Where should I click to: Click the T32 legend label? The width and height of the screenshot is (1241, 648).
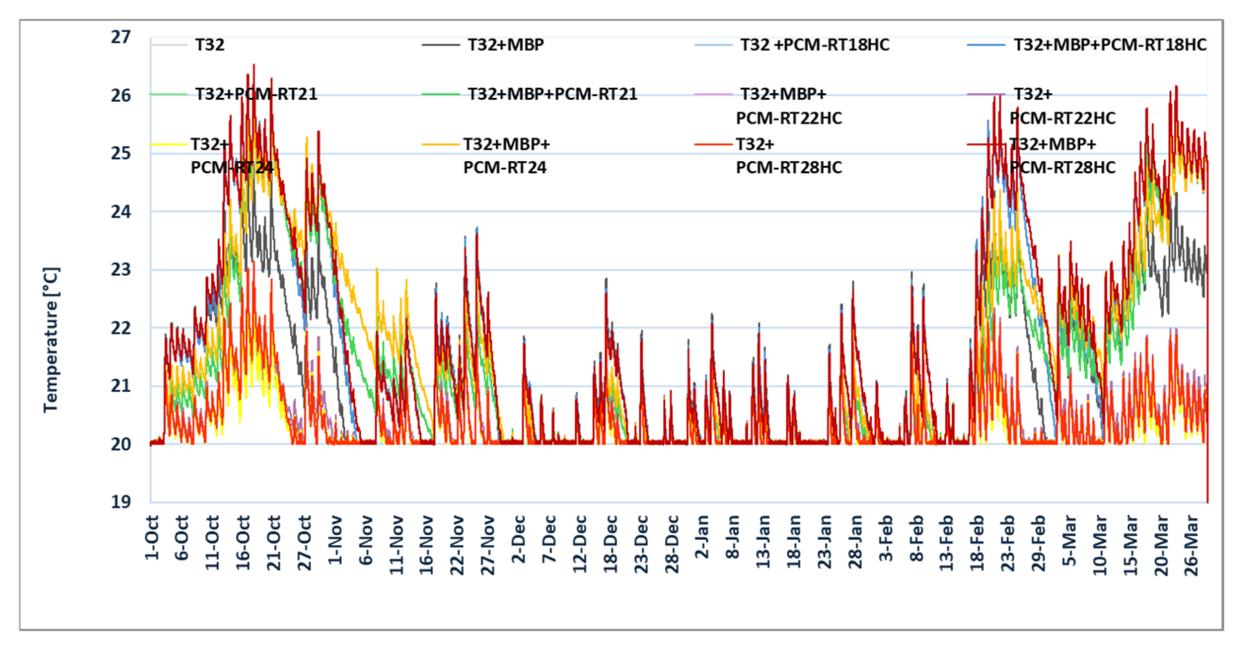(x=210, y=45)
